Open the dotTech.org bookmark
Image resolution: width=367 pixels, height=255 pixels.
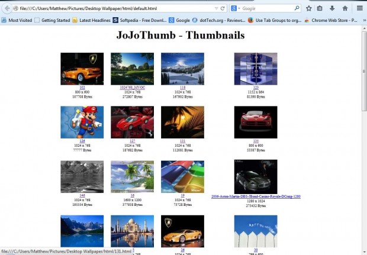pyautogui.click(x=218, y=20)
